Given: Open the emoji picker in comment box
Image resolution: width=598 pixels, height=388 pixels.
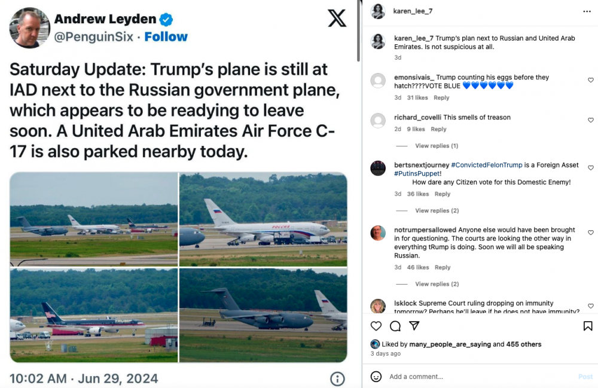Looking at the screenshot, I should point(376,377).
